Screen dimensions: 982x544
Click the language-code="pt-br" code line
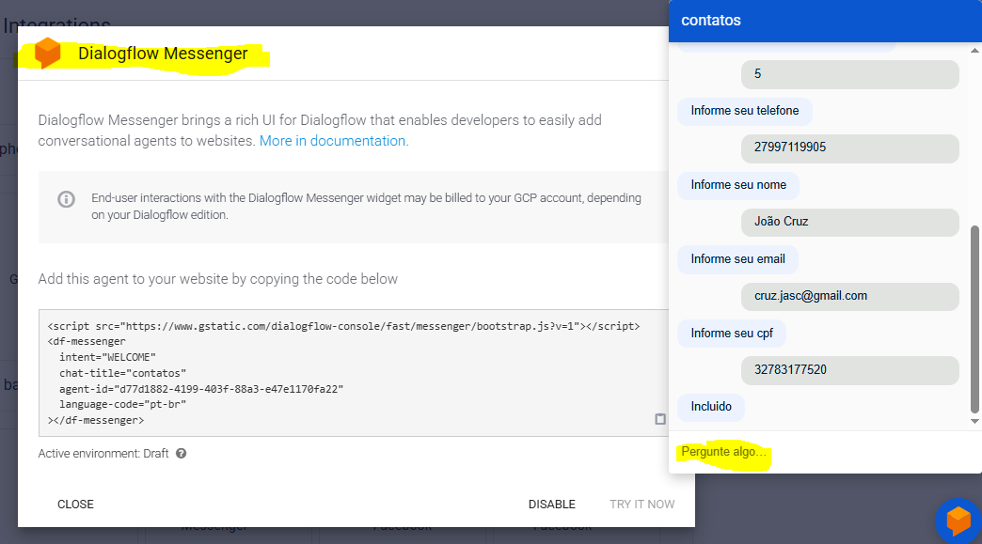122,405
